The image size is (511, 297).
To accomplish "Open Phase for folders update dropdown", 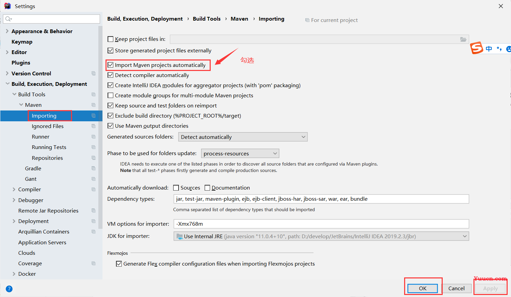I will point(240,153).
